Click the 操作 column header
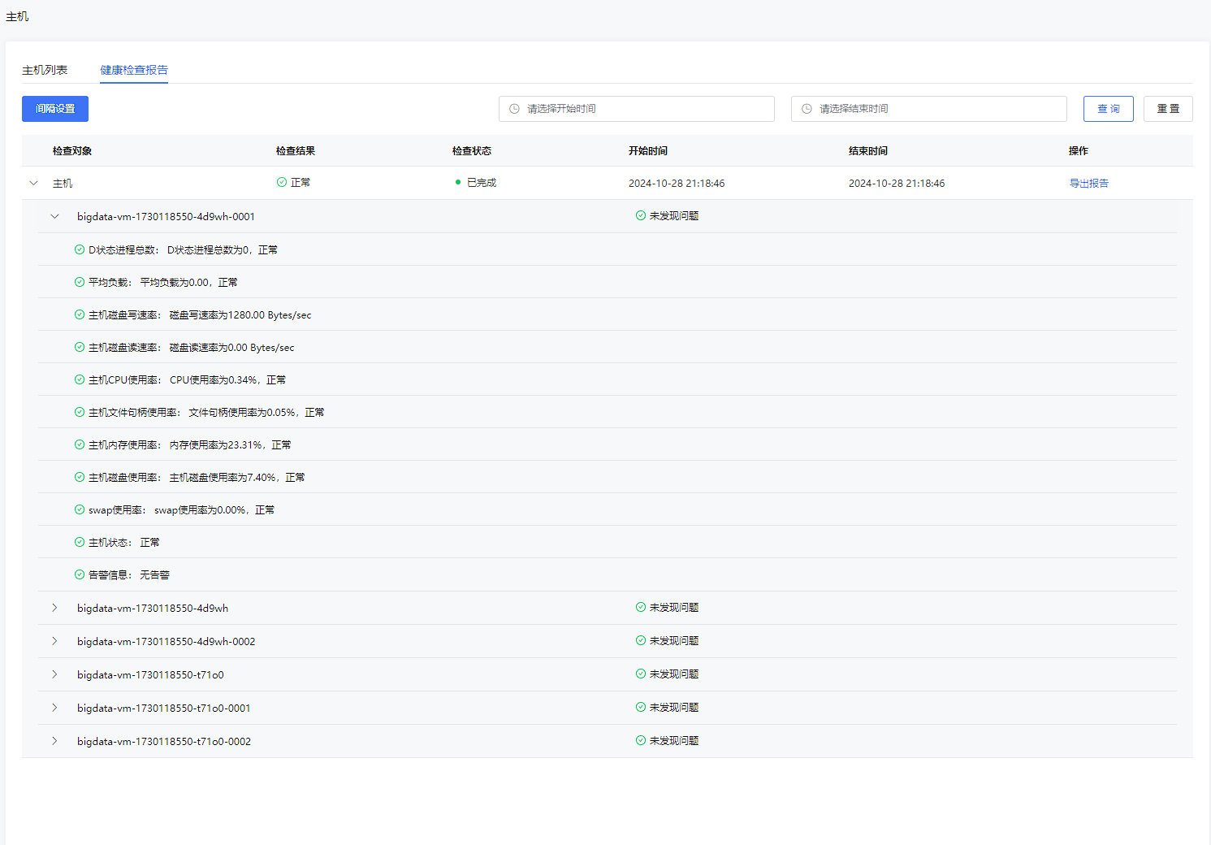Image resolution: width=1211 pixels, height=845 pixels. [1079, 151]
